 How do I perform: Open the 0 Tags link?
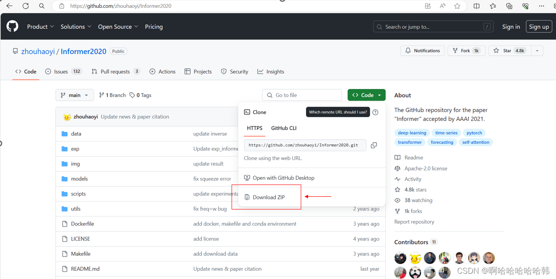(x=141, y=95)
